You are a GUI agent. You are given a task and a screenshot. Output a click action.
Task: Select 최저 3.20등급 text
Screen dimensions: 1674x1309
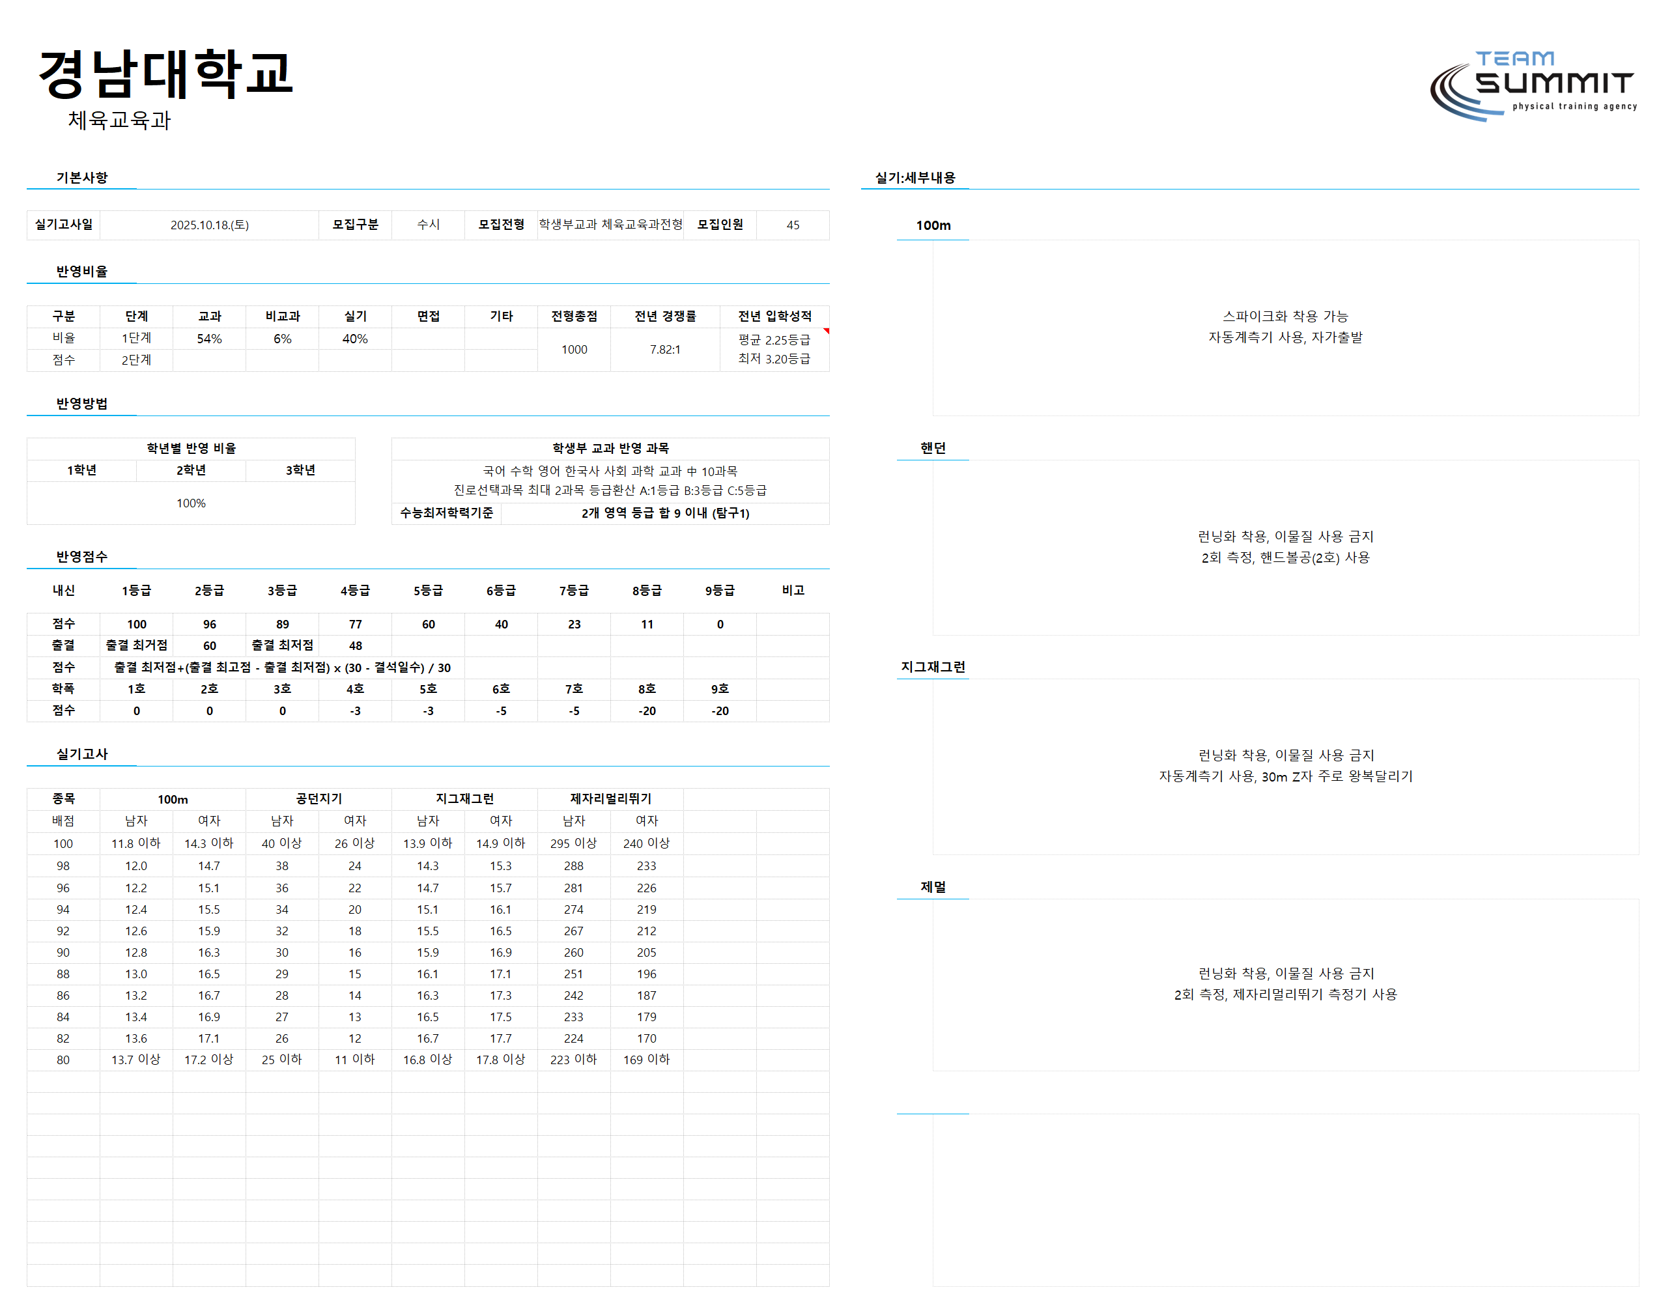point(773,359)
